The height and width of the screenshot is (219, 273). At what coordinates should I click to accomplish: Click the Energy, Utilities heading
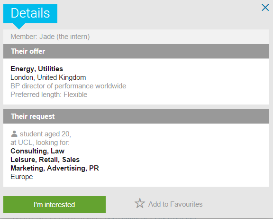point(37,69)
